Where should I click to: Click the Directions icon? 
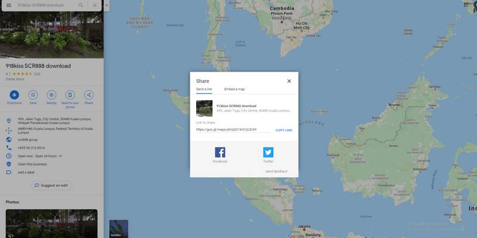[14, 95]
